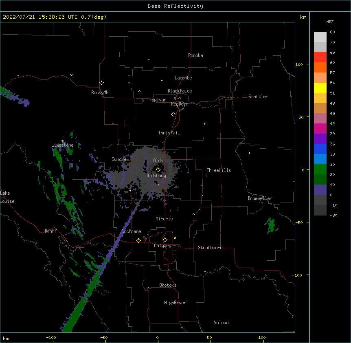Click the 80 value on dBZ scale
351x343 pixels.
tap(332, 32)
